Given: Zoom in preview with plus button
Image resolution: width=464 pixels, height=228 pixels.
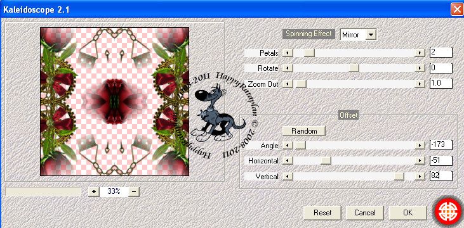Looking at the screenshot, I should (x=94, y=191).
